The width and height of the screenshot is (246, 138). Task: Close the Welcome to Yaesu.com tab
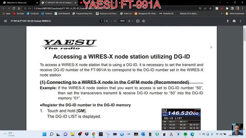pyautogui.click(x=37, y=3)
